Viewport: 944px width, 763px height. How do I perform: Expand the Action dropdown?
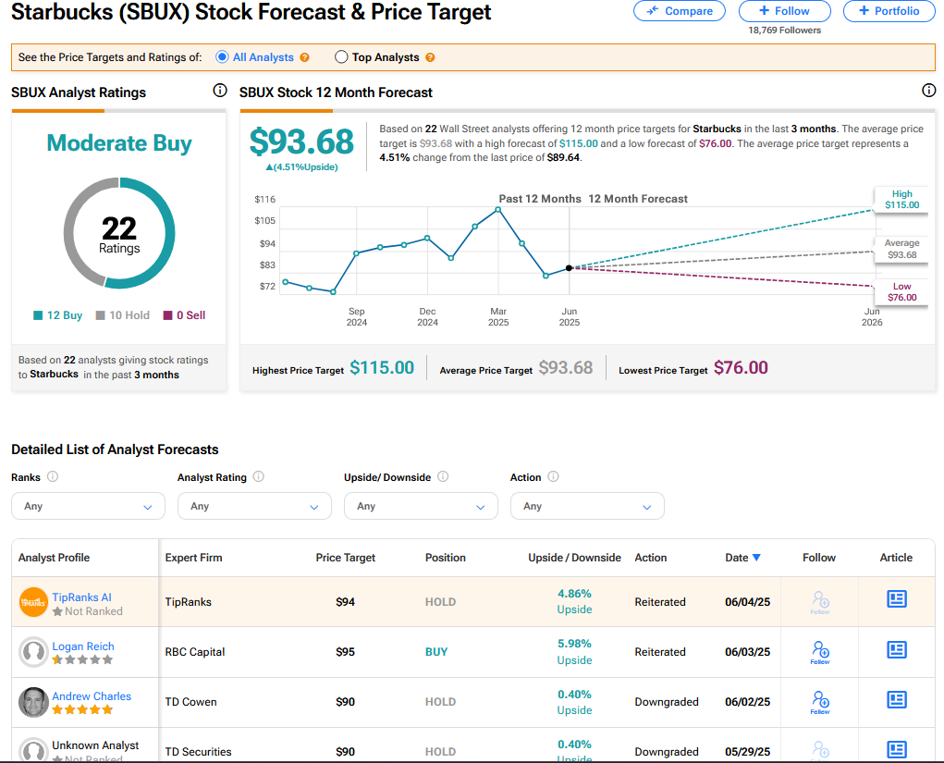588,506
